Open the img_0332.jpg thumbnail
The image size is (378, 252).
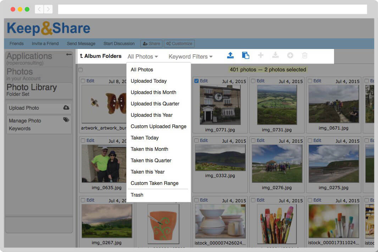220,158
